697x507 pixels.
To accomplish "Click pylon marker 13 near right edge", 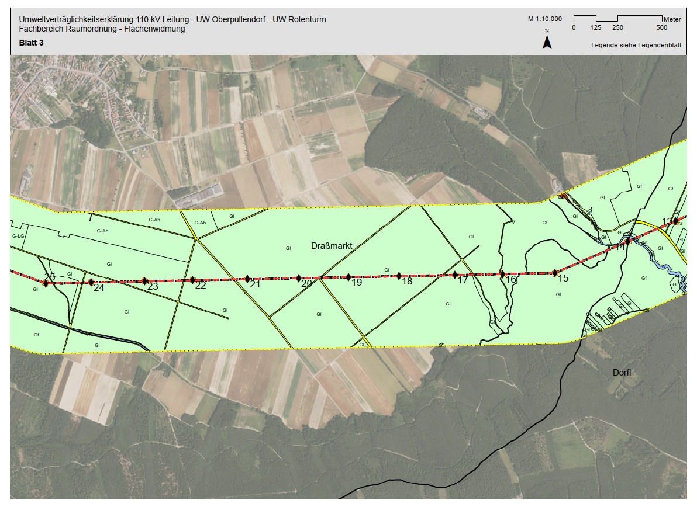I will (x=675, y=221).
